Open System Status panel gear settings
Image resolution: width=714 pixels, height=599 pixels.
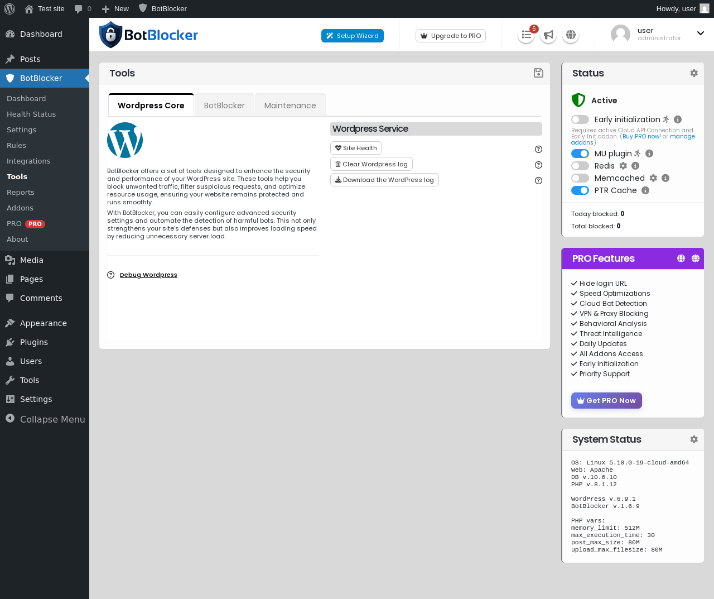(x=694, y=439)
